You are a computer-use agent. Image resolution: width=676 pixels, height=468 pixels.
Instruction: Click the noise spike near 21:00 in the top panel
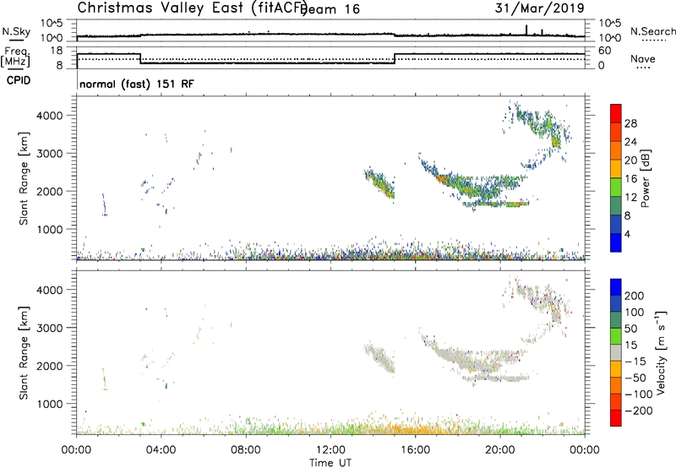click(526, 30)
